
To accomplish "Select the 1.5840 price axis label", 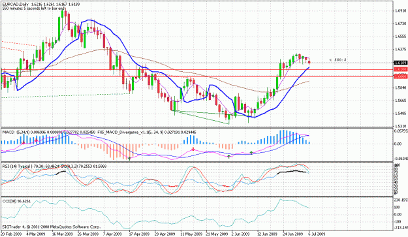I will 400,87.
